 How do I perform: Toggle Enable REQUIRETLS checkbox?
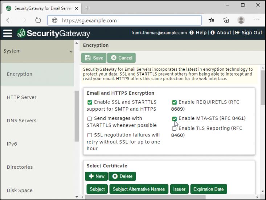tap(174, 102)
